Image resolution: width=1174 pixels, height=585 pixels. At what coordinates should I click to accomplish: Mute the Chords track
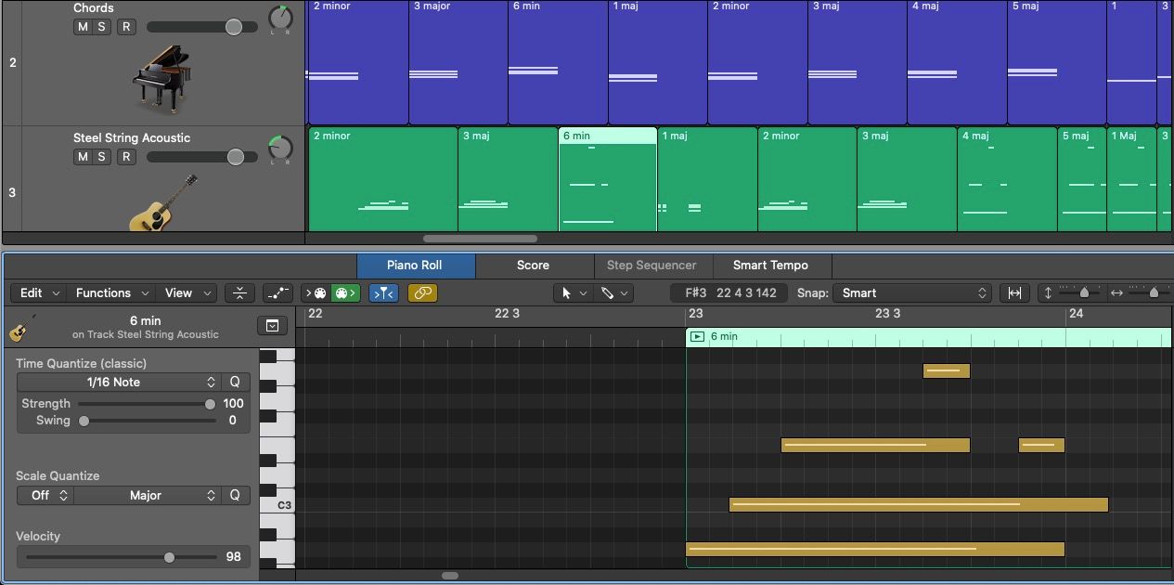point(83,27)
